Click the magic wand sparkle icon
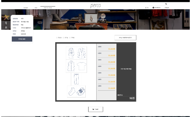191x117 pixels. [7, 17]
